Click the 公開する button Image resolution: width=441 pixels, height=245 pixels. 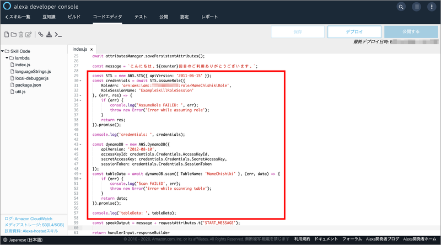pyautogui.click(x=411, y=32)
